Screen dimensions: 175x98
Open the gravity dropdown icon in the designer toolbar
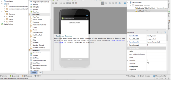(57, 3)
